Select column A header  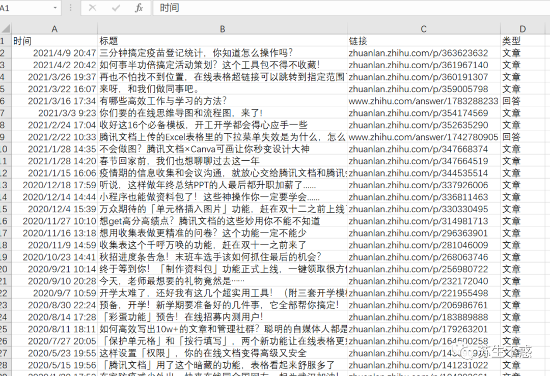54,28
